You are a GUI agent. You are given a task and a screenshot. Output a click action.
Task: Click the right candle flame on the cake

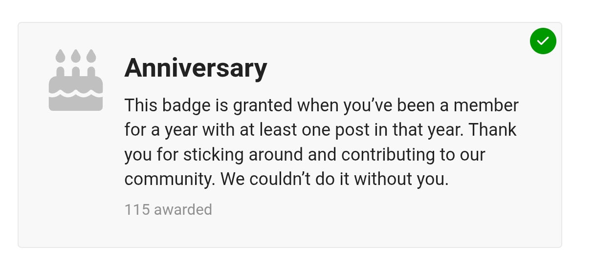pyautogui.click(x=91, y=56)
